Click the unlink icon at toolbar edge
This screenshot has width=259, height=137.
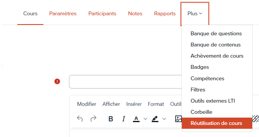click(255, 118)
